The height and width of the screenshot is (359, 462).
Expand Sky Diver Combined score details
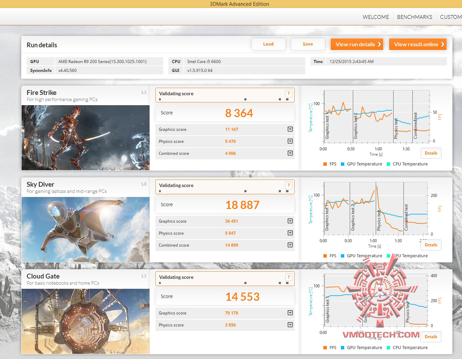[290, 245]
